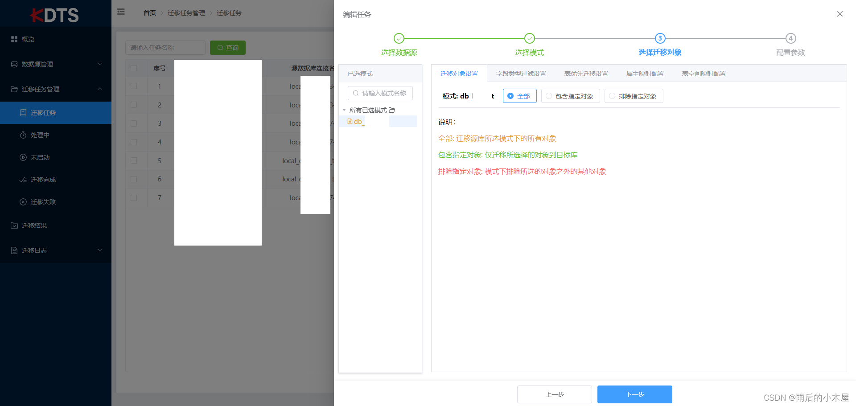Open the 概览 overview sidebar item
The width and height of the screenshot is (856, 406).
click(x=56, y=39)
